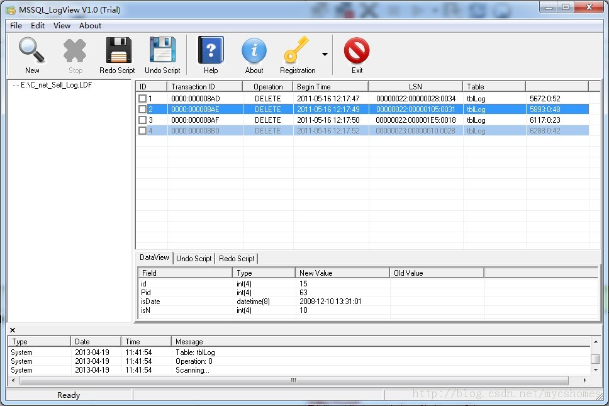Click new value 2008-12-10 13:31:01
Screen dimensions: 609x406
[330, 302]
